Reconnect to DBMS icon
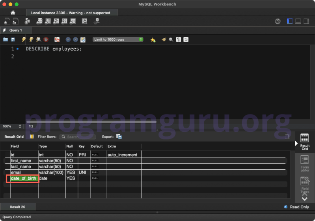 click(97, 21)
